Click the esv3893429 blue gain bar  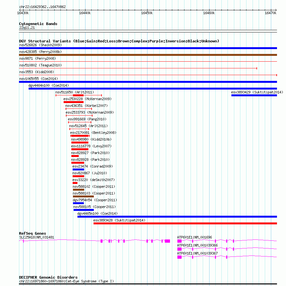pos(254,95)
